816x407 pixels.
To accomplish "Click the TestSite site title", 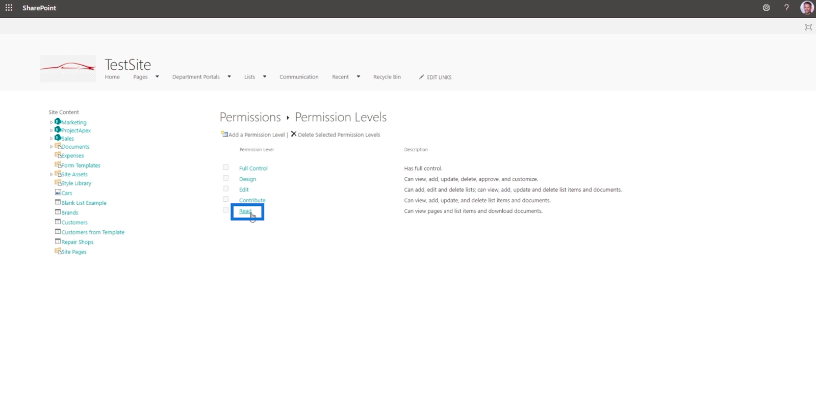I will (127, 65).
